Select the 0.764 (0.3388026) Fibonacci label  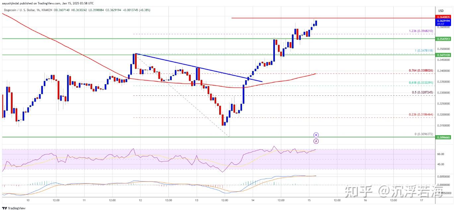421,70
